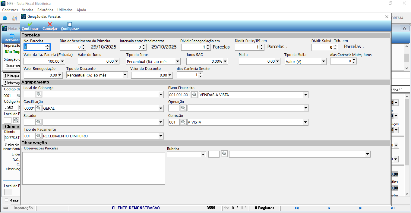Click inside Observações Parcelas text area
Image resolution: width=411 pixels, height=213 pixels.
pos(94,168)
